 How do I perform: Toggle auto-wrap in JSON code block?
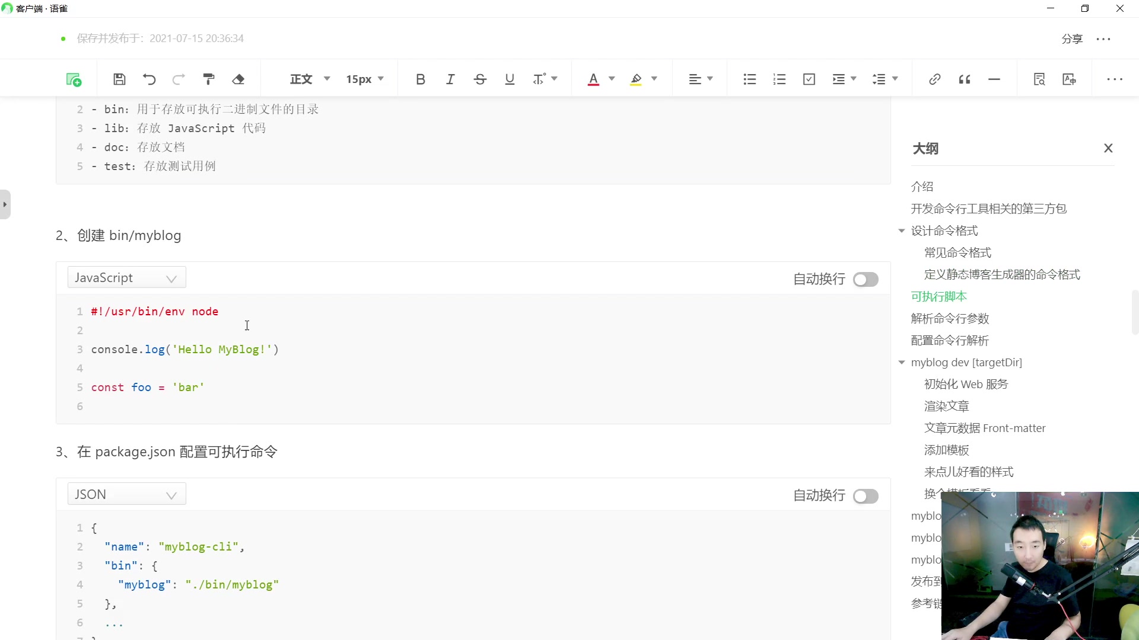pyautogui.click(x=867, y=496)
